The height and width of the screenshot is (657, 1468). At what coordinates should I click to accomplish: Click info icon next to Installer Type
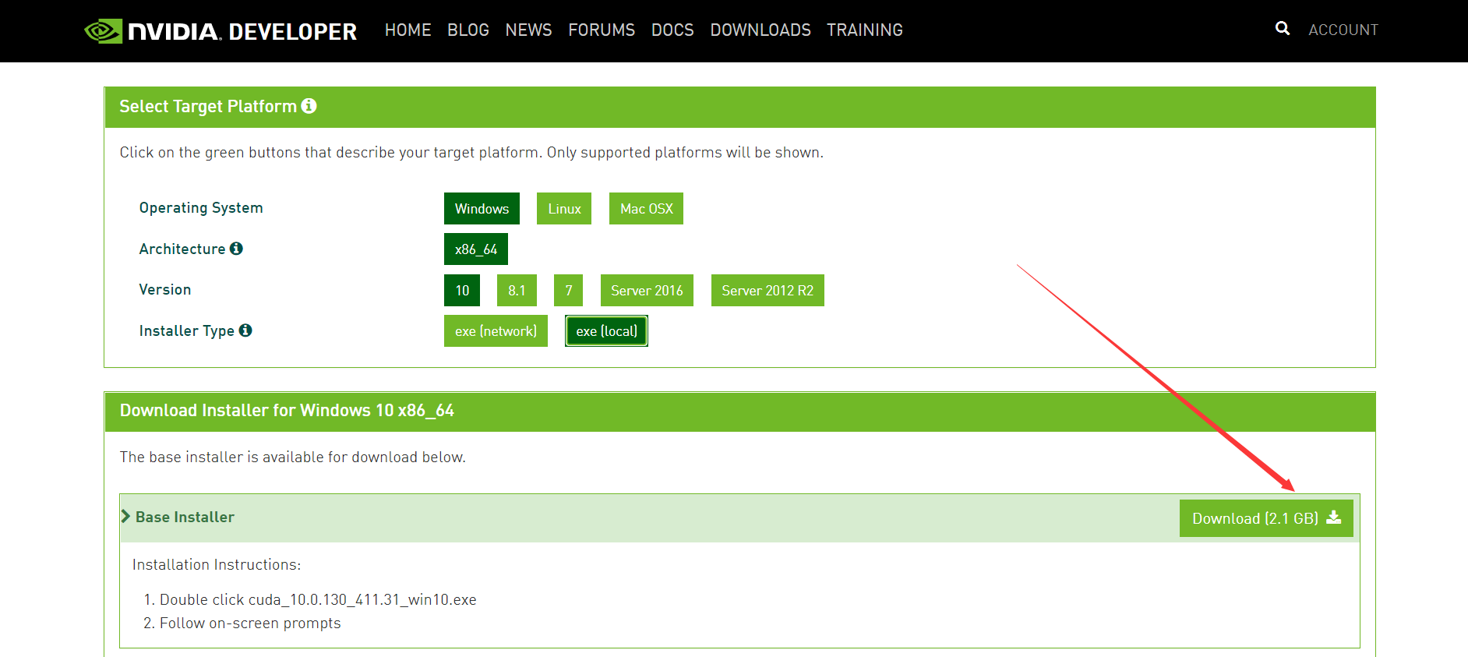245,330
